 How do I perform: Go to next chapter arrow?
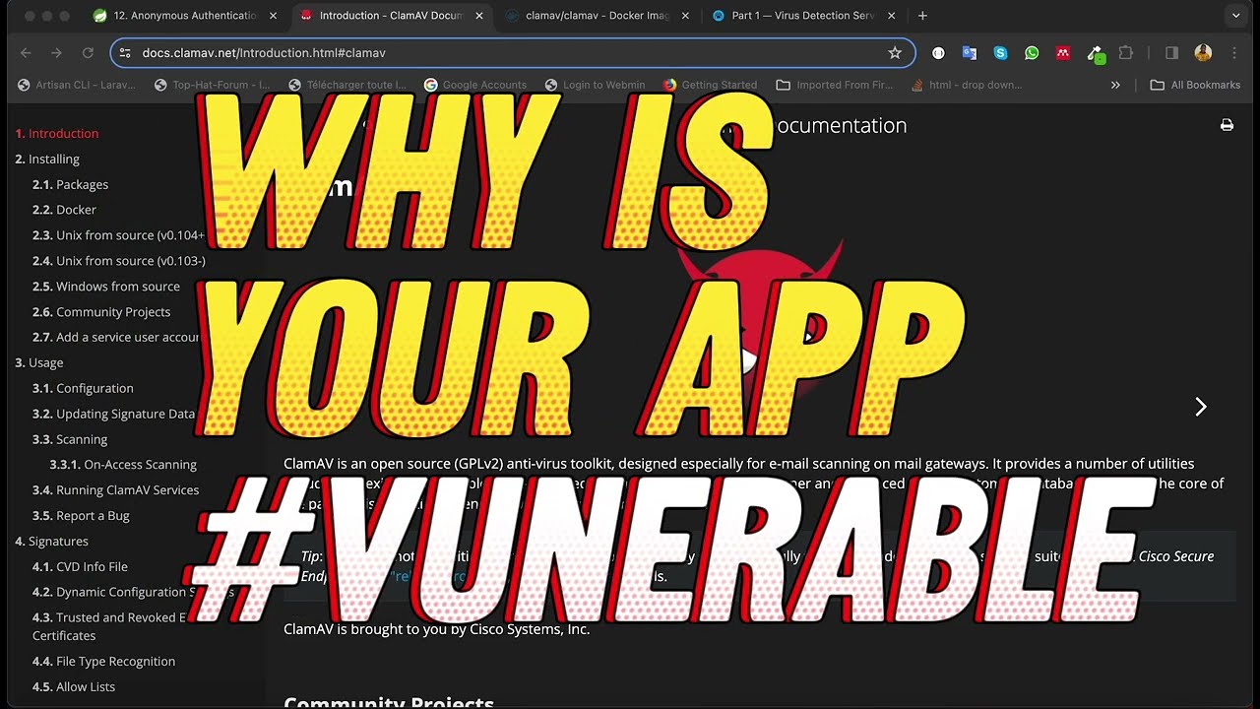click(x=1201, y=407)
